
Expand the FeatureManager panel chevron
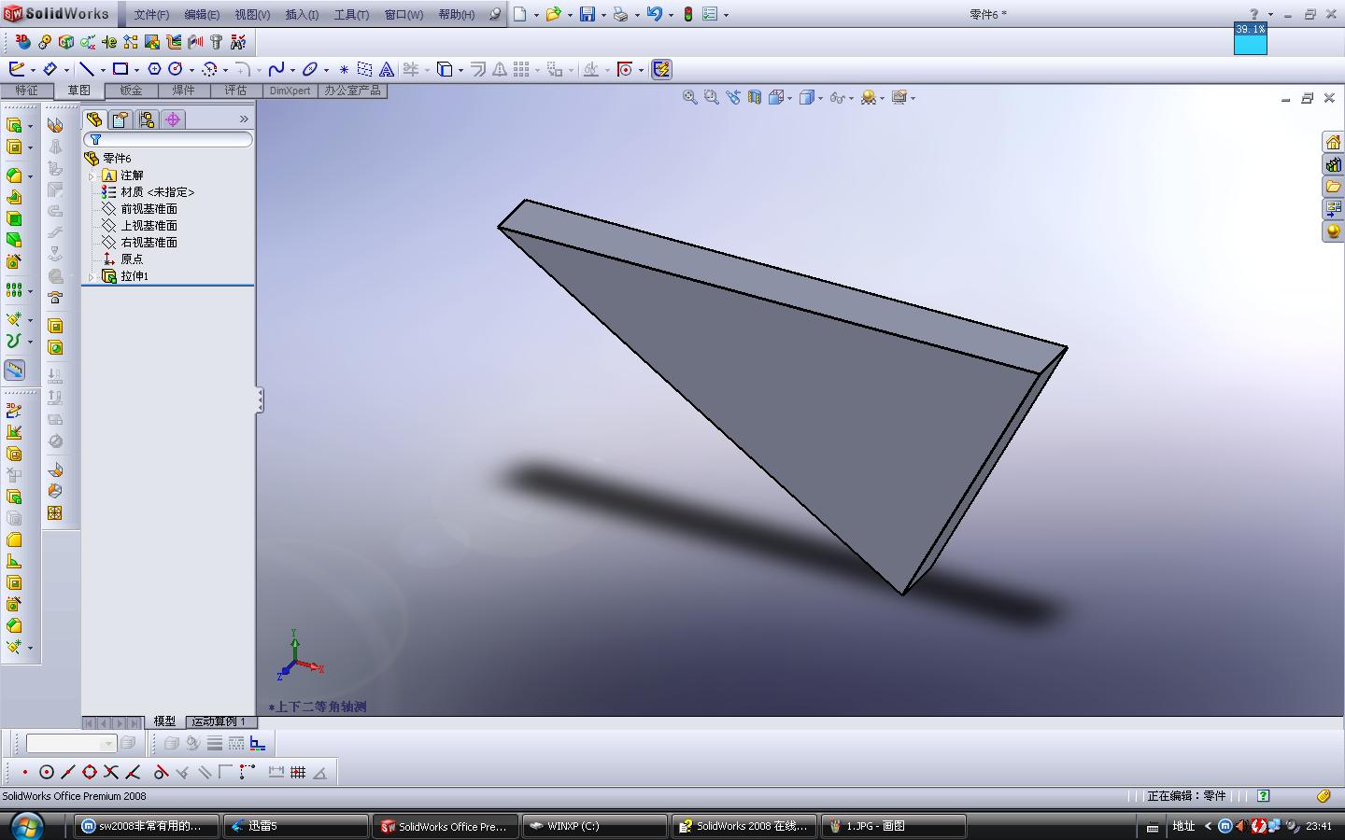pos(244,119)
